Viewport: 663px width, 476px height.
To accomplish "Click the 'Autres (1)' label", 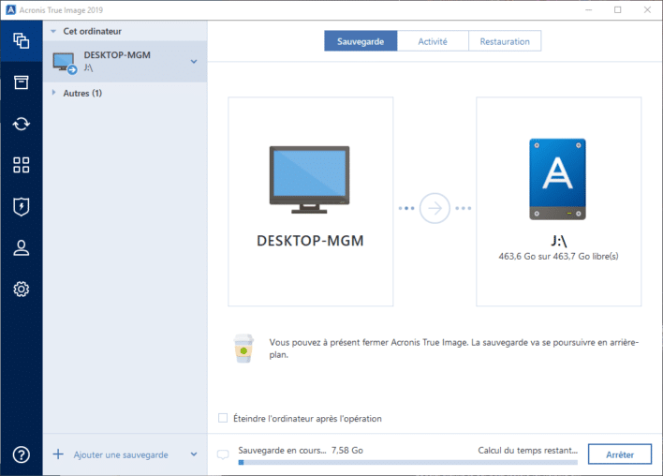I will click(82, 93).
